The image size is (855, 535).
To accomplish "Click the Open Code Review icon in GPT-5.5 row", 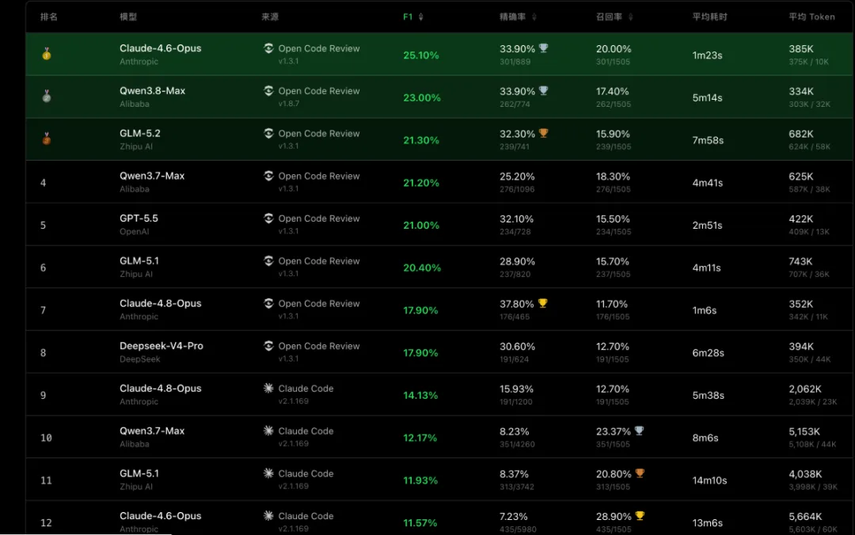I will tap(268, 218).
